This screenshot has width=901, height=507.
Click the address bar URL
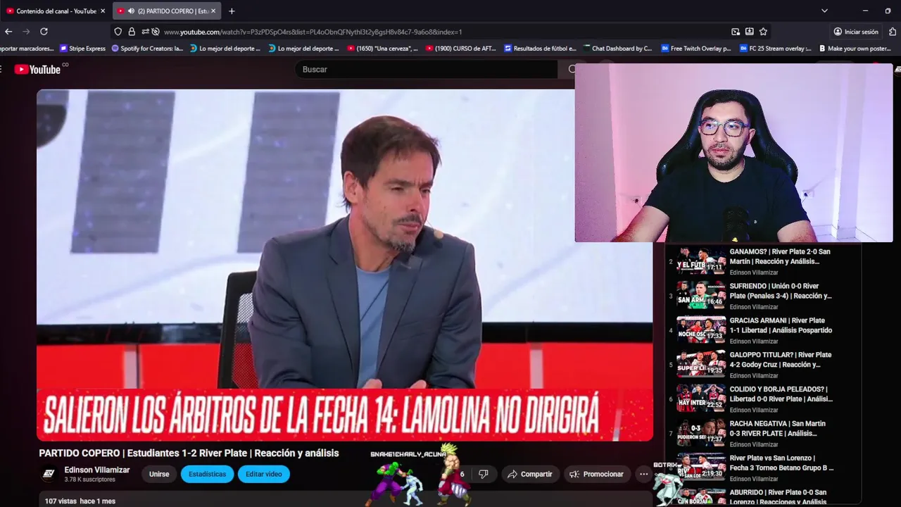pos(313,32)
